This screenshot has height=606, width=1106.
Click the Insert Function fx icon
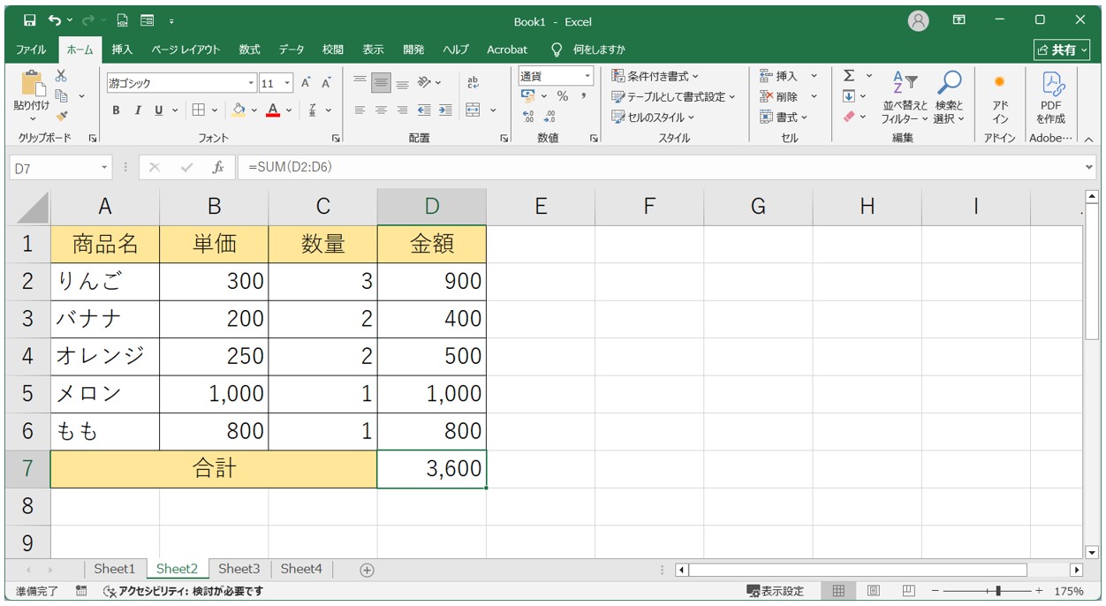(x=217, y=167)
